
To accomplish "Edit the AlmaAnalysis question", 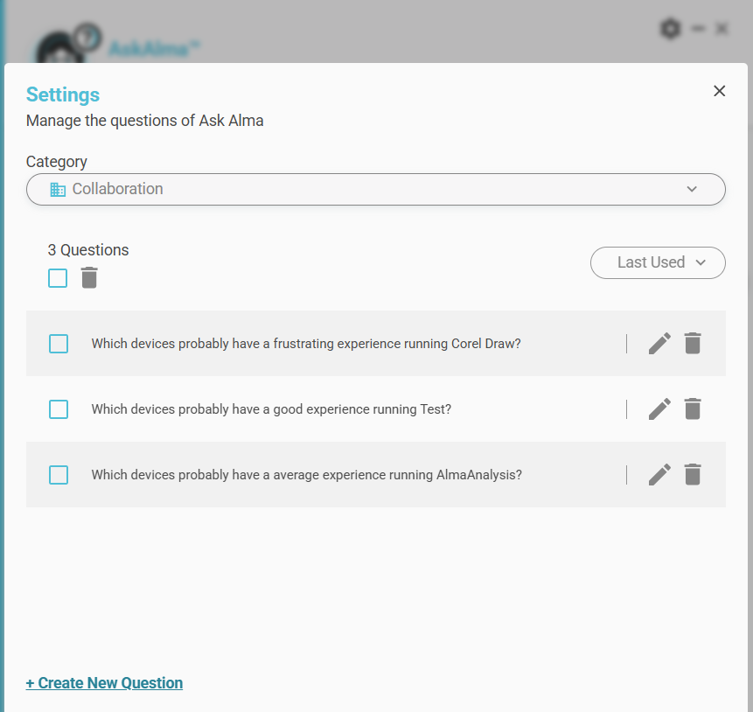I will tap(659, 475).
